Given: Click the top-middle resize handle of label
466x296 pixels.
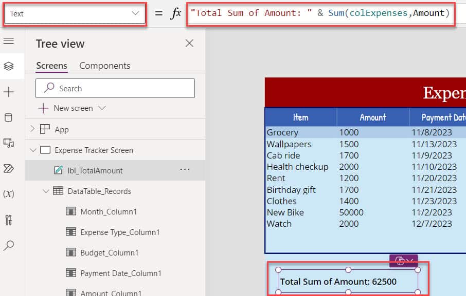Looking at the screenshot, I should [348, 270].
